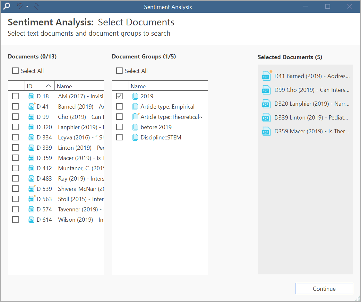The image size is (361, 302).
Task: Select row text Stoll (2015)
Action: point(72,199)
